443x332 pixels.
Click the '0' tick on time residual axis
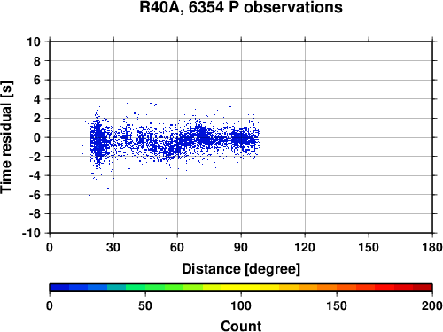click(x=36, y=137)
